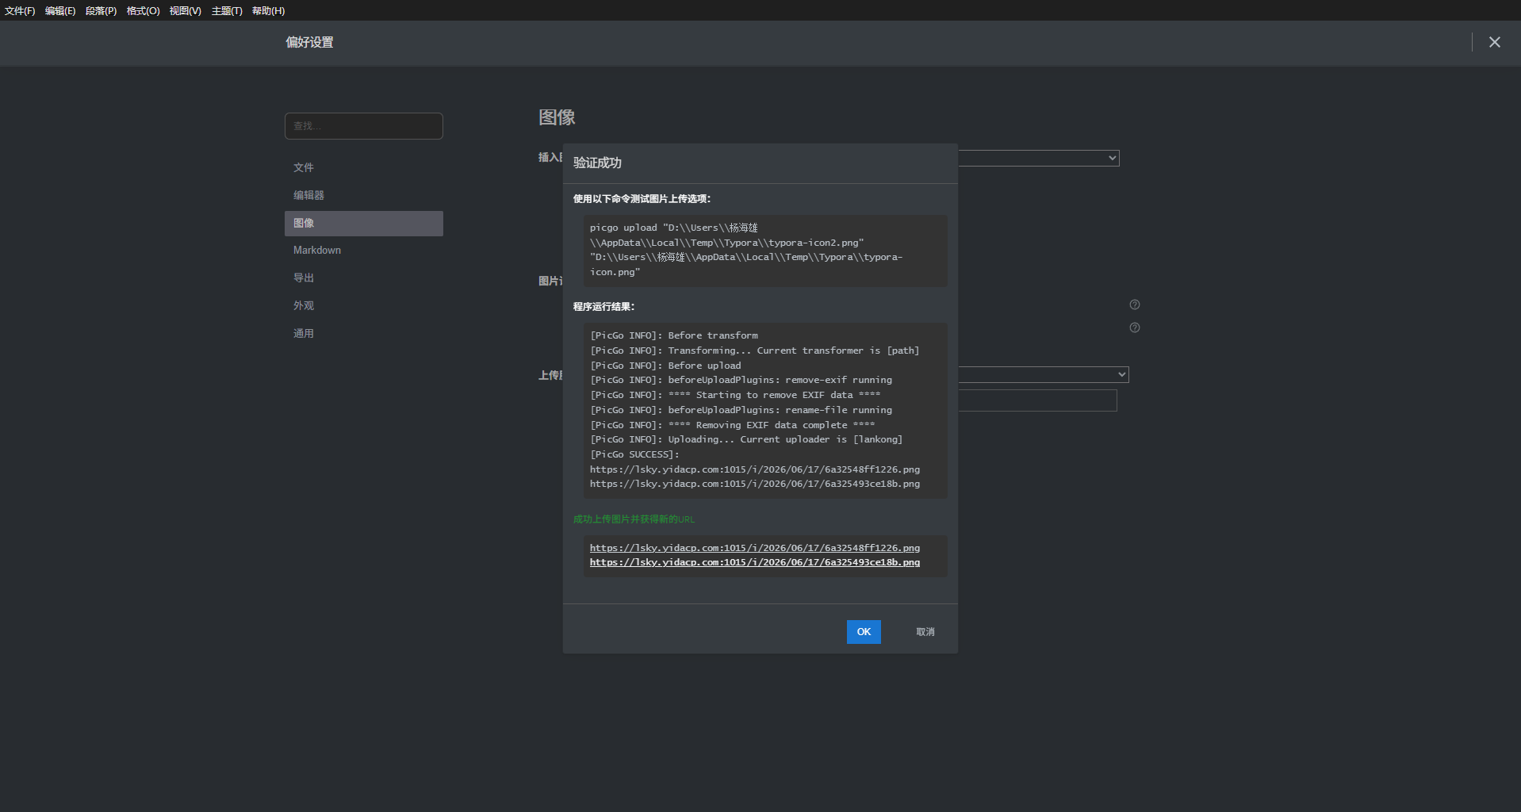The height and width of the screenshot is (812, 1521).
Task: Click 'Starting to remove EXIF data' log line
Action: click(x=735, y=395)
